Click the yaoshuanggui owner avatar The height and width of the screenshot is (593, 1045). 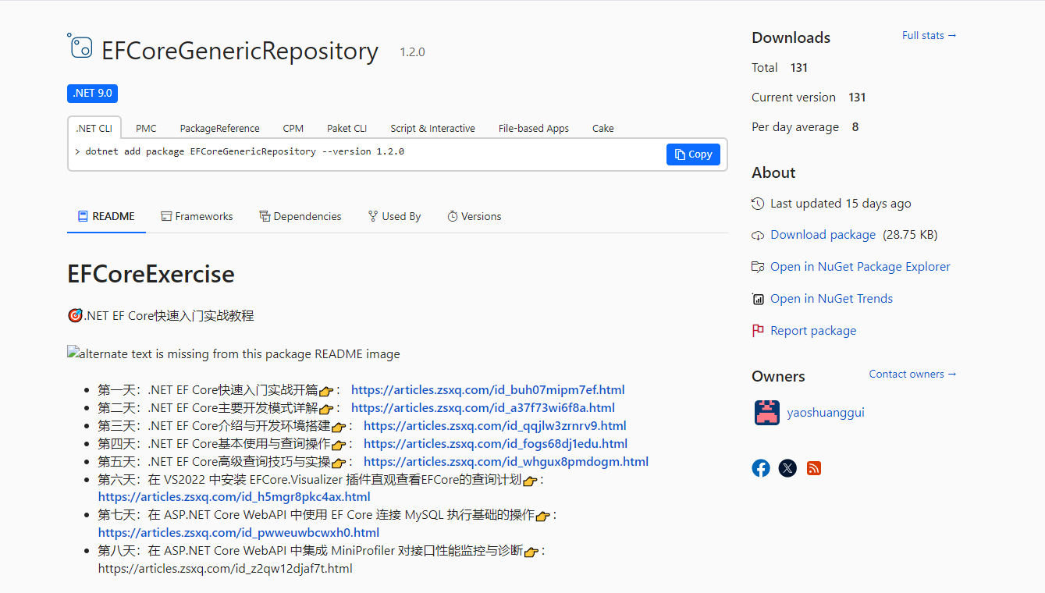point(766,413)
